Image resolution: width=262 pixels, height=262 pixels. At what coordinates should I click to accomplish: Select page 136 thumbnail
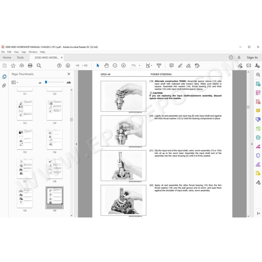tap(55, 139)
